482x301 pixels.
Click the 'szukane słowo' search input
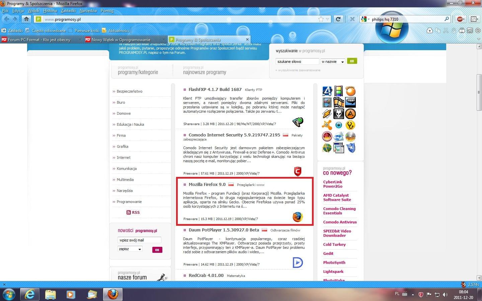coord(297,62)
